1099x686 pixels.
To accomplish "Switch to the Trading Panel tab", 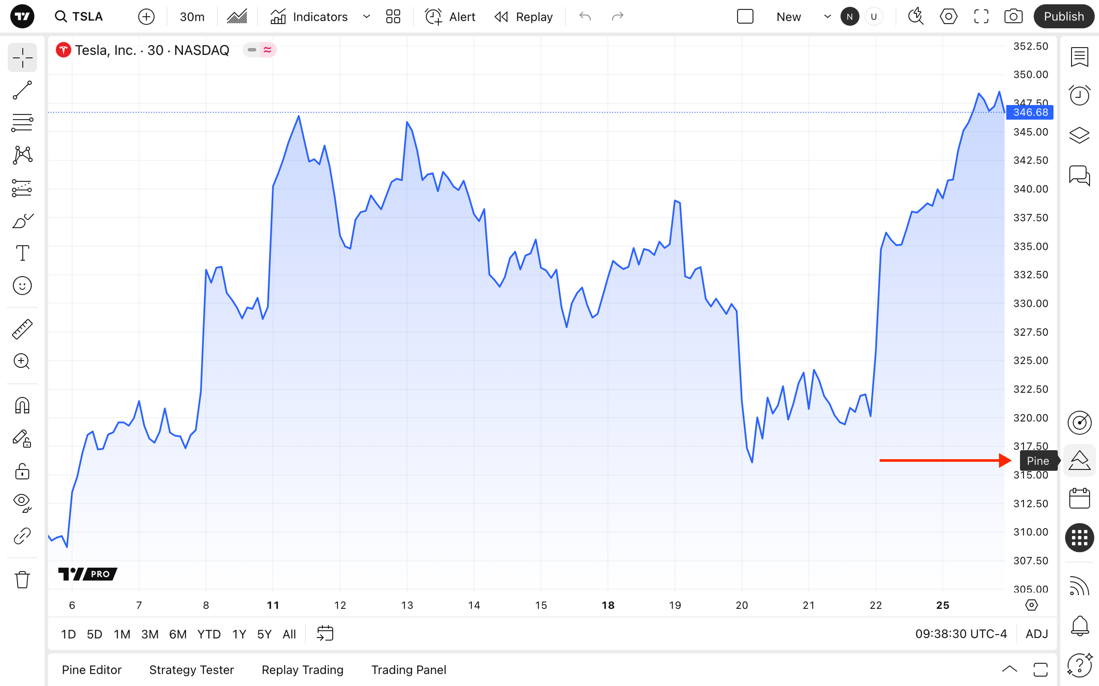I will [x=408, y=670].
